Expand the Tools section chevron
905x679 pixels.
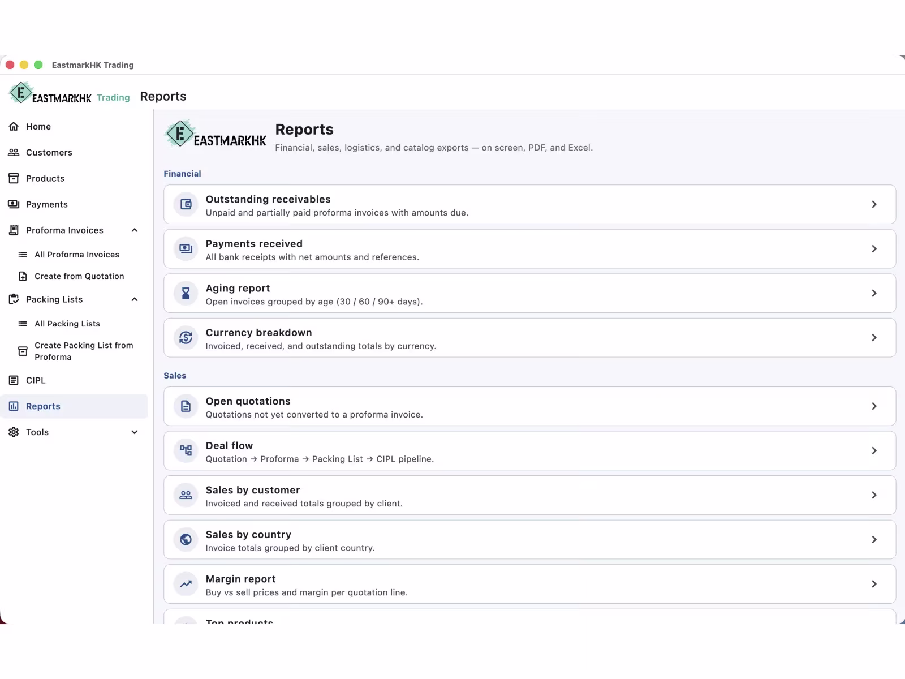coord(135,432)
